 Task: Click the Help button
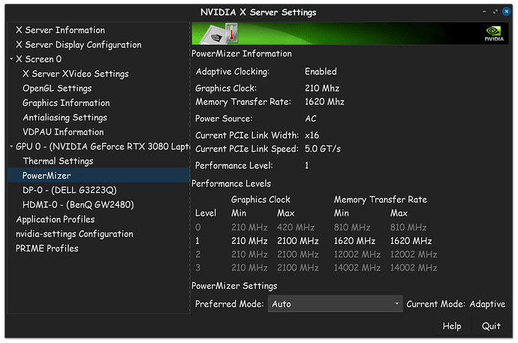click(452, 326)
